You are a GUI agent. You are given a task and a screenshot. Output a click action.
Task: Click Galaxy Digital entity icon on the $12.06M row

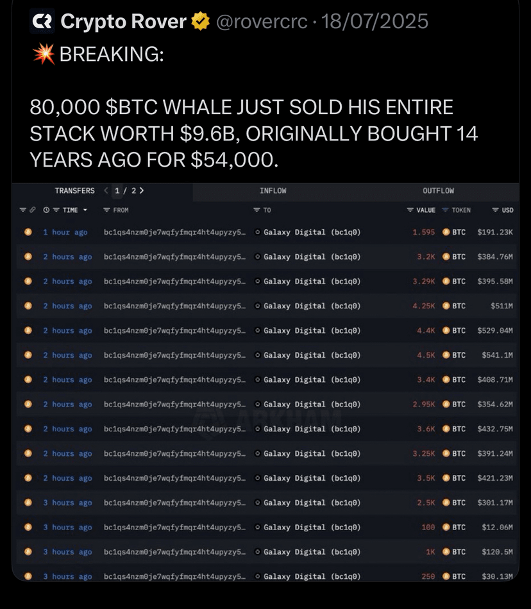(257, 527)
